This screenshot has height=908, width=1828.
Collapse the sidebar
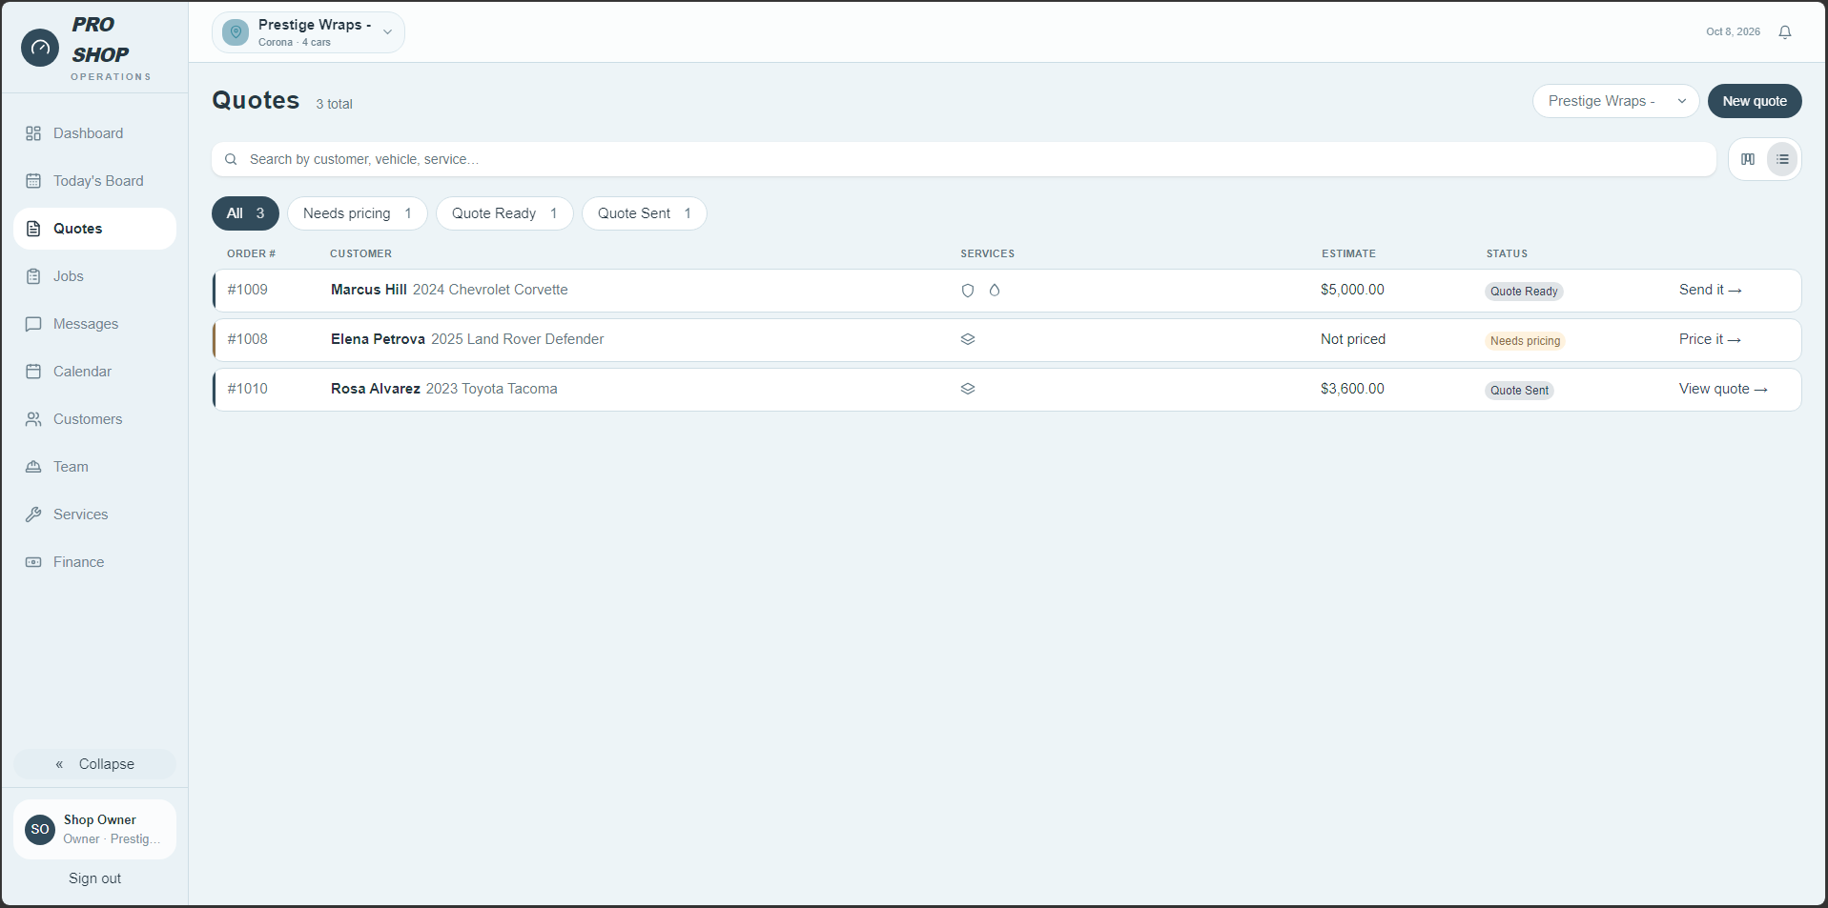(x=94, y=764)
